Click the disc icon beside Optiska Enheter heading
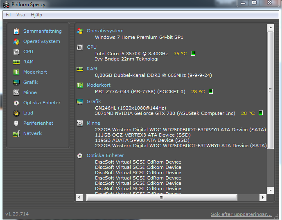The height and width of the screenshot is (220, 282). point(80,156)
